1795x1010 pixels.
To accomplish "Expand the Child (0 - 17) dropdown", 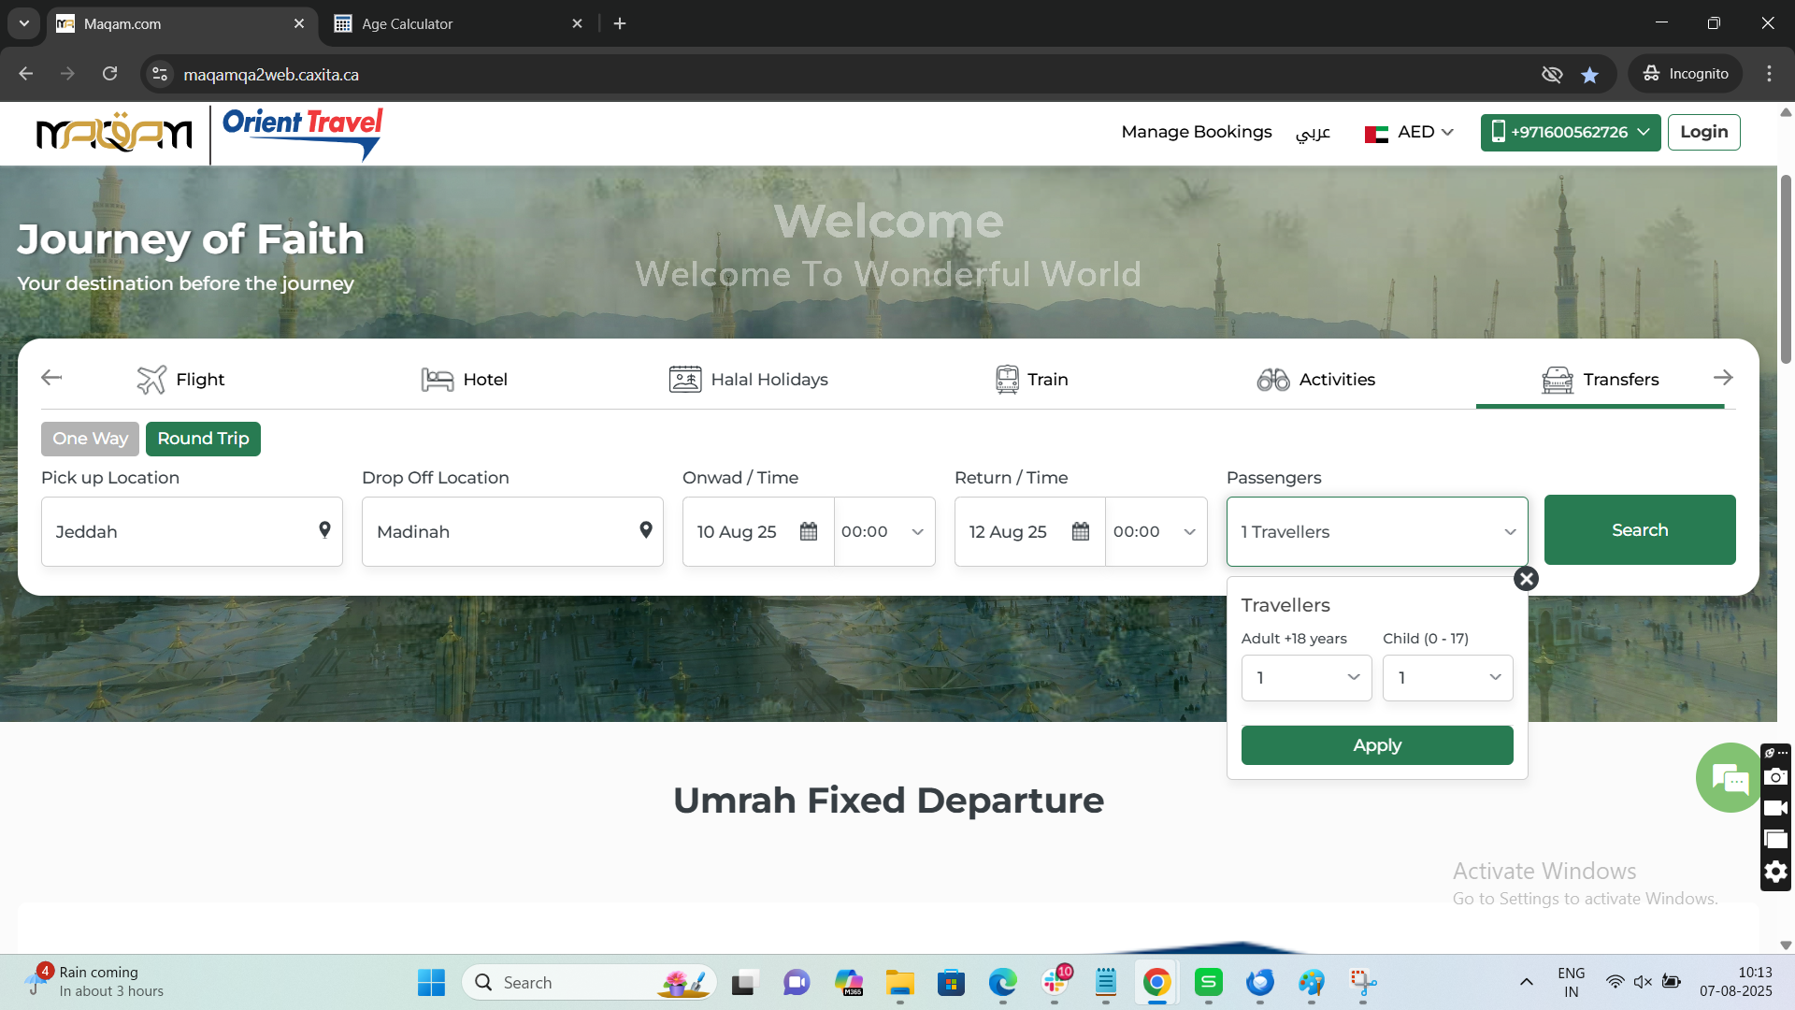I will [1447, 678].
